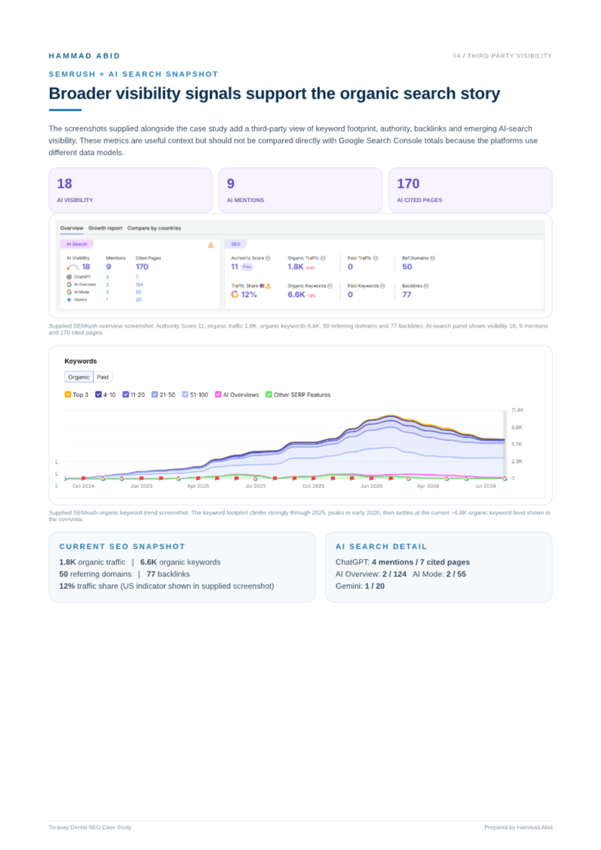Toggle the Other SERP Features checkbox
The height and width of the screenshot is (850, 601).
point(269,394)
